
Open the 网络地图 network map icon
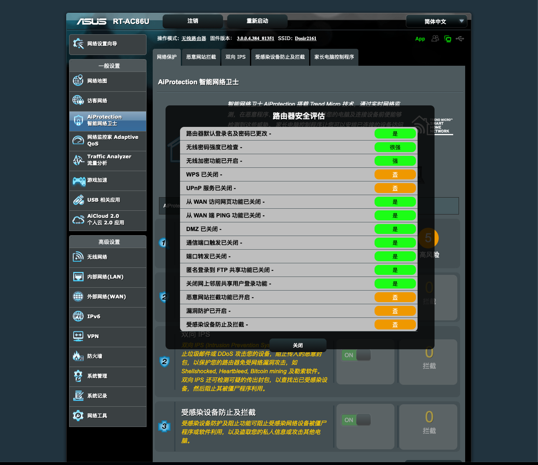click(78, 81)
